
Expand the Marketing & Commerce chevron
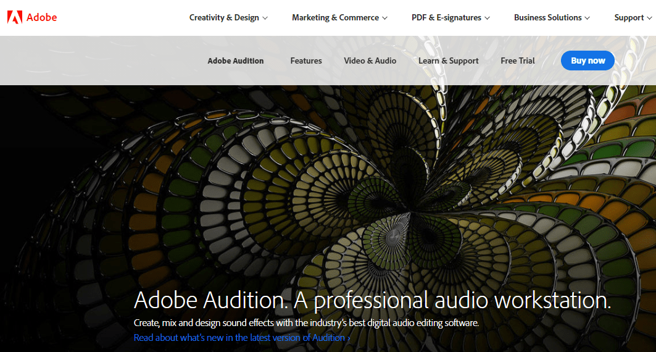tap(385, 18)
